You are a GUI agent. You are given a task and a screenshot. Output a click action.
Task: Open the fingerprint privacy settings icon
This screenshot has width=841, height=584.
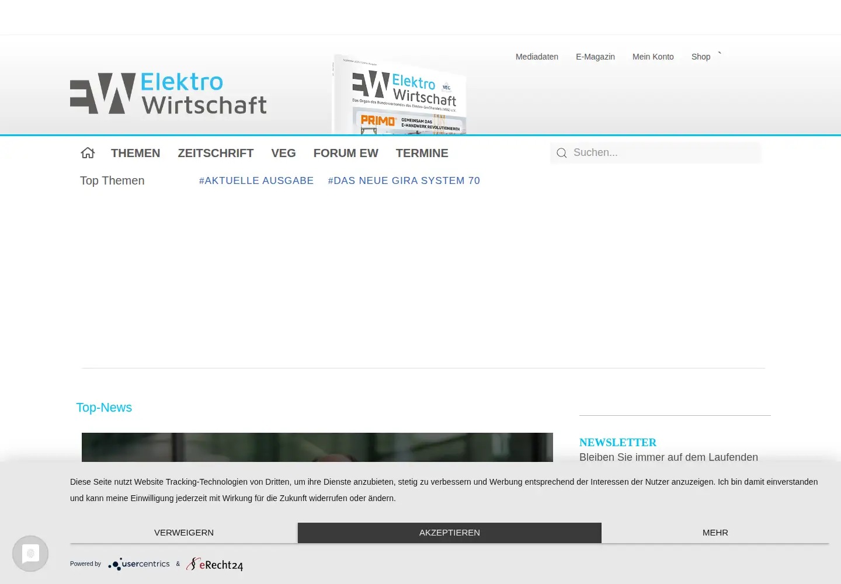[30, 554]
